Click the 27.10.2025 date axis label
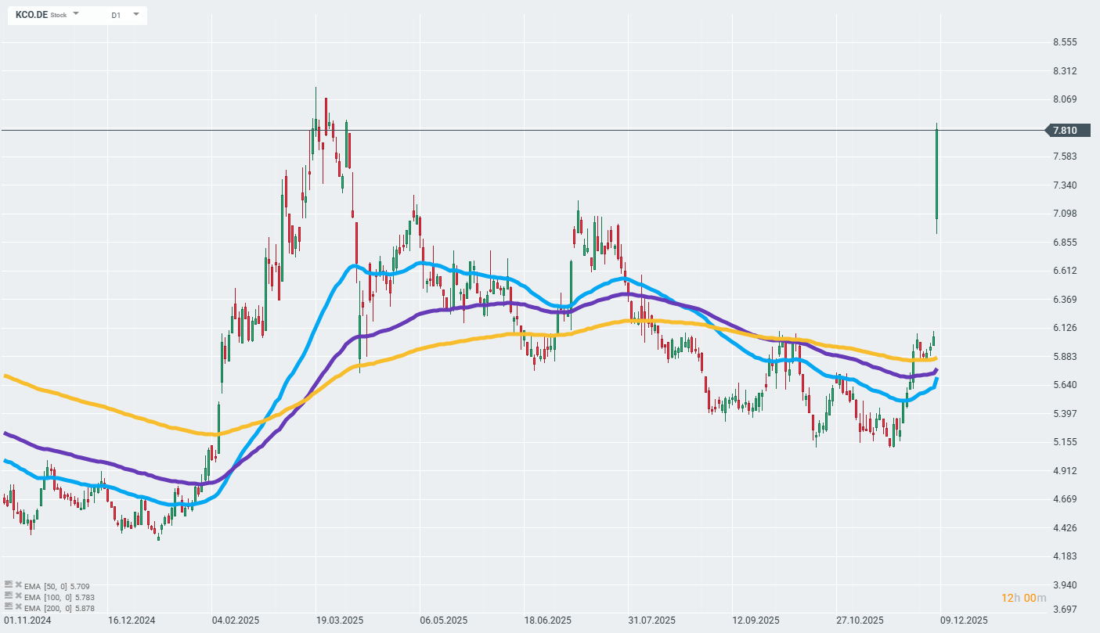Viewport: 1100px width, 633px height. tap(860, 620)
